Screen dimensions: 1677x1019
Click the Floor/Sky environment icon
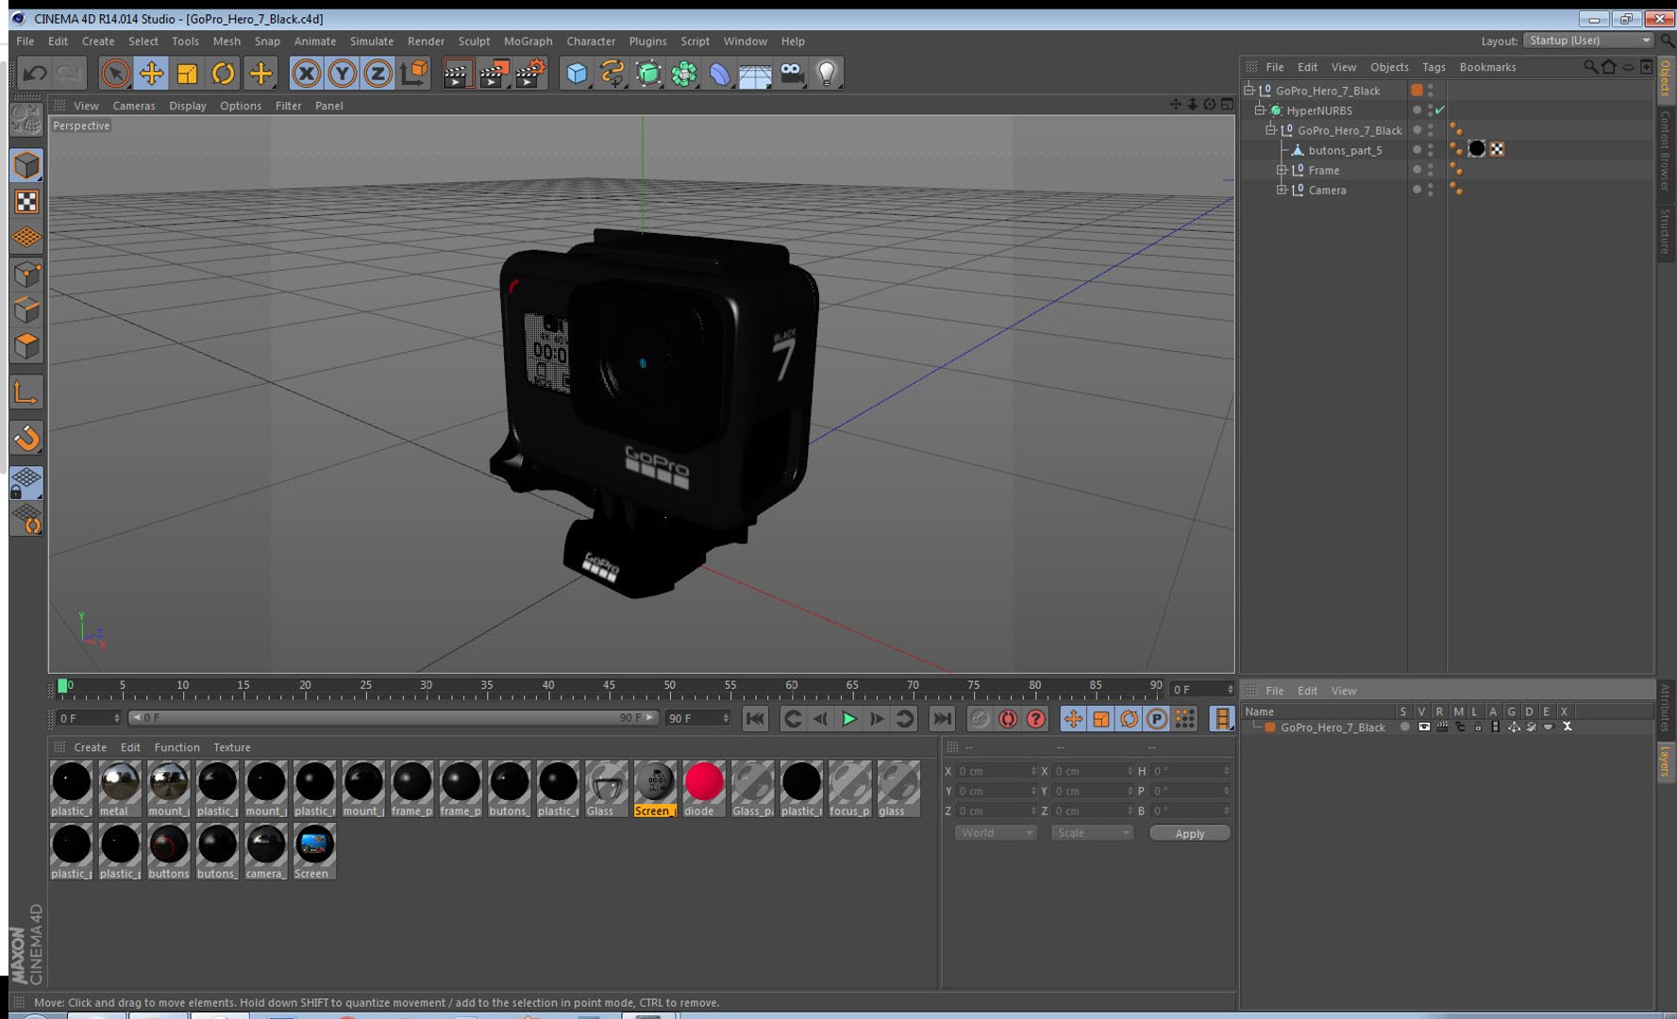[755, 74]
